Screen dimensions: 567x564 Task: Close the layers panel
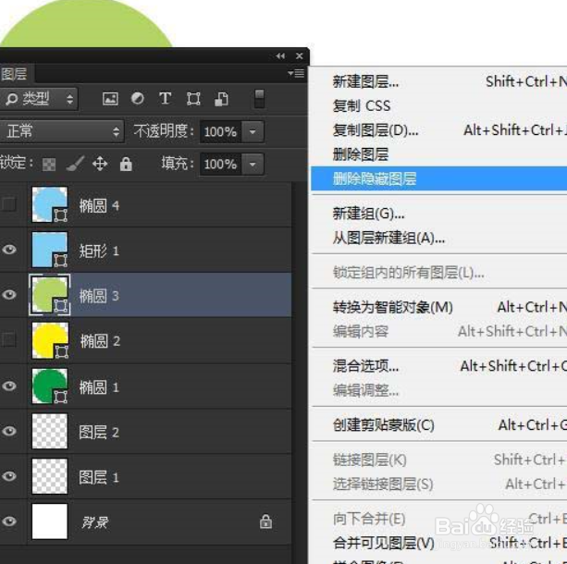(x=299, y=56)
